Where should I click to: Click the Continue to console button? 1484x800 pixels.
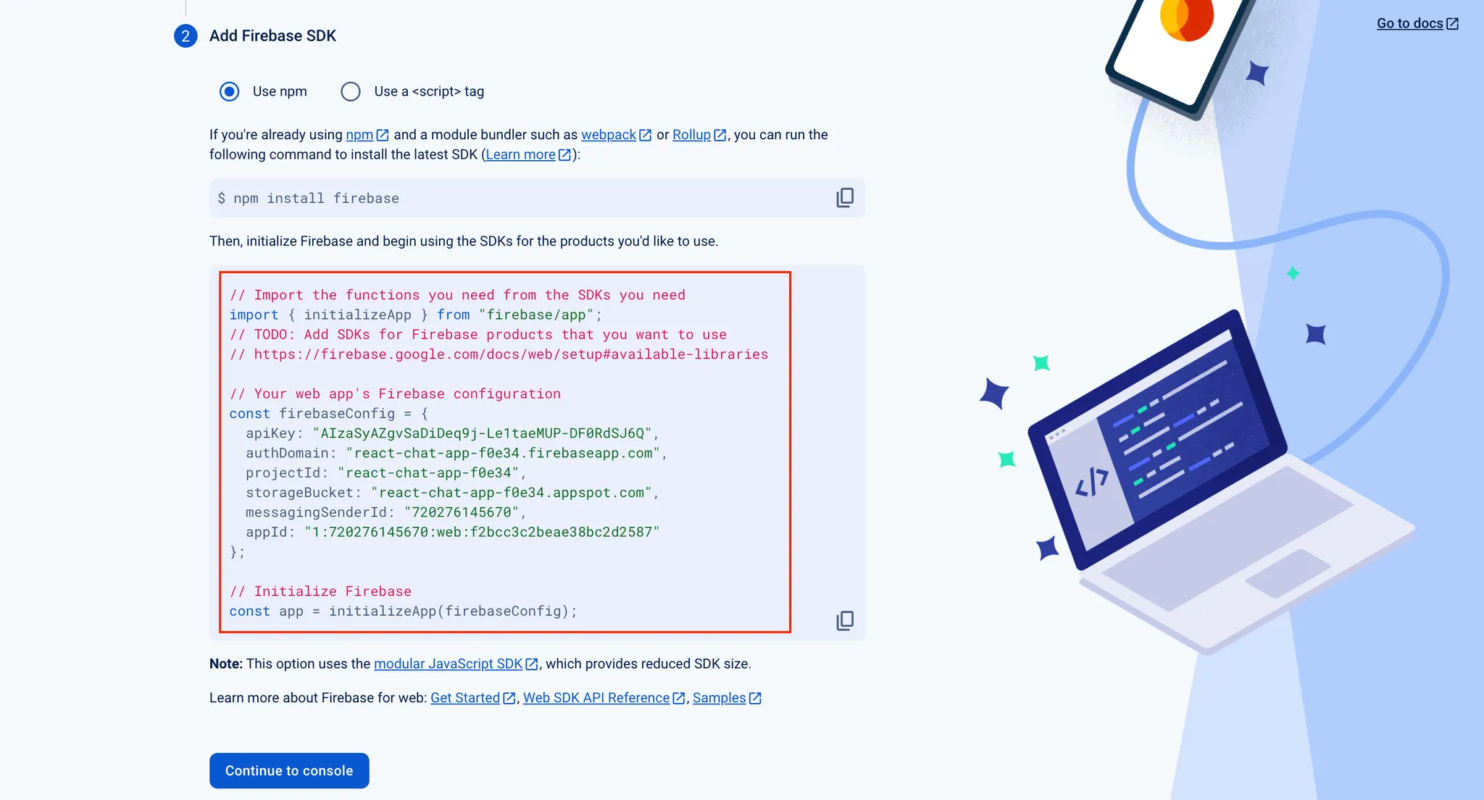point(289,770)
